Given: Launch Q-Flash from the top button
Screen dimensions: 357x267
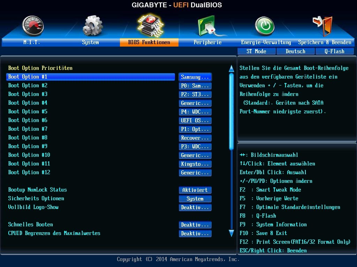Looking at the screenshot, I should [334, 51].
